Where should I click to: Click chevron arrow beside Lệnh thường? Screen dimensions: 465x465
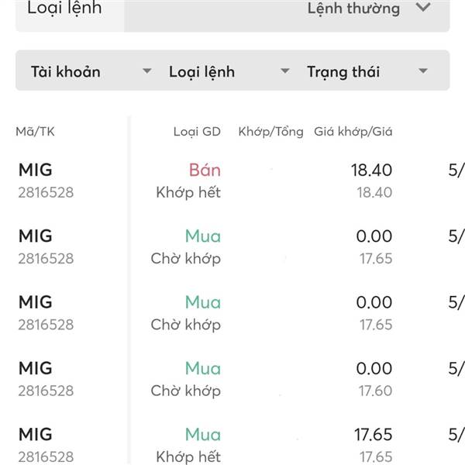[422, 8]
